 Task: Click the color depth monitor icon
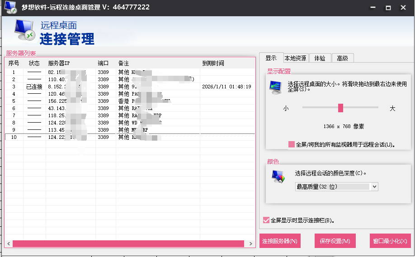point(278,176)
